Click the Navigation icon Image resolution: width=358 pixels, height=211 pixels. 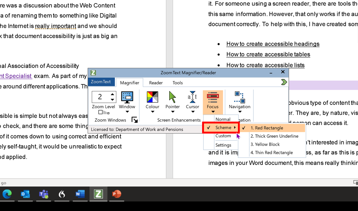coord(240,97)
